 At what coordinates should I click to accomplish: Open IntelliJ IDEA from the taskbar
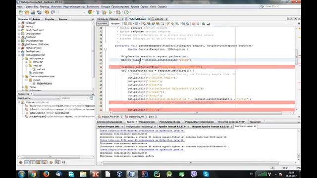145,174
